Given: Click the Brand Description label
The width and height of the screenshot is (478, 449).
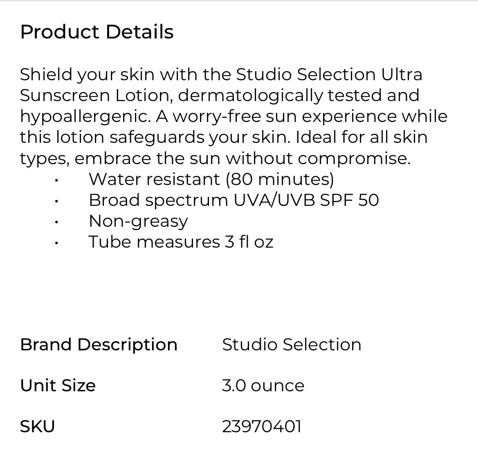Looking at the screenshot, I should pyautogui.click(x=99, y=345).
